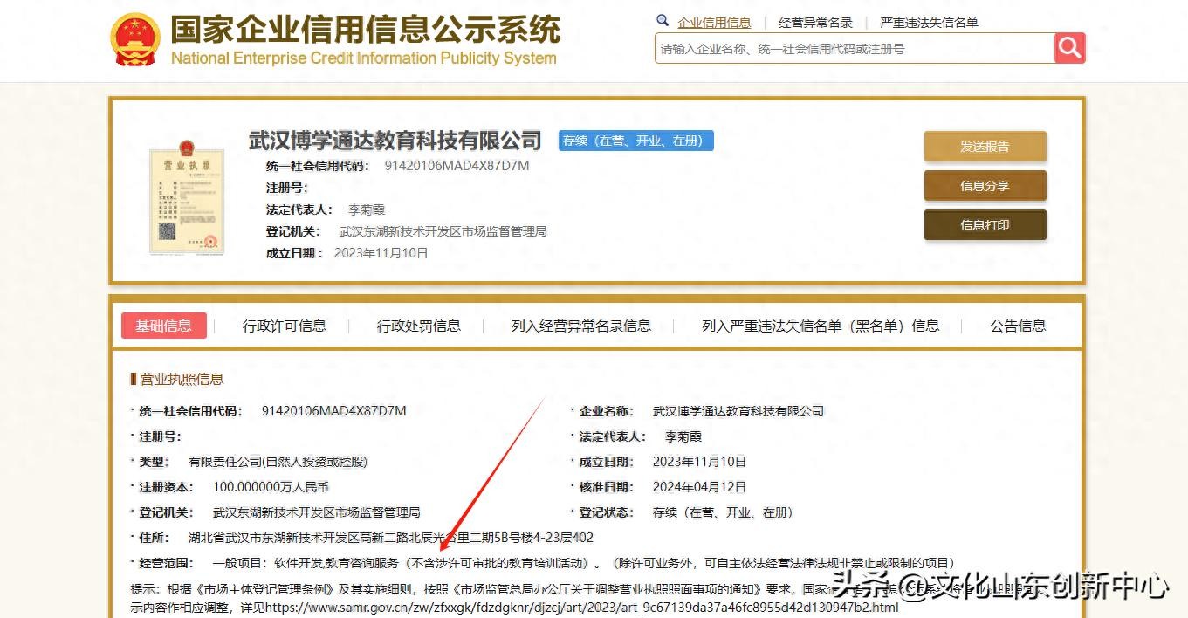Open the samr.gov.cn notice URL

[581, 607]
